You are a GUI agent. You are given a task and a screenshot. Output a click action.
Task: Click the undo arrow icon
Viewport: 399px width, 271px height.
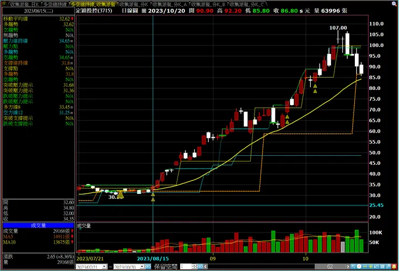(x=376, y=267)
